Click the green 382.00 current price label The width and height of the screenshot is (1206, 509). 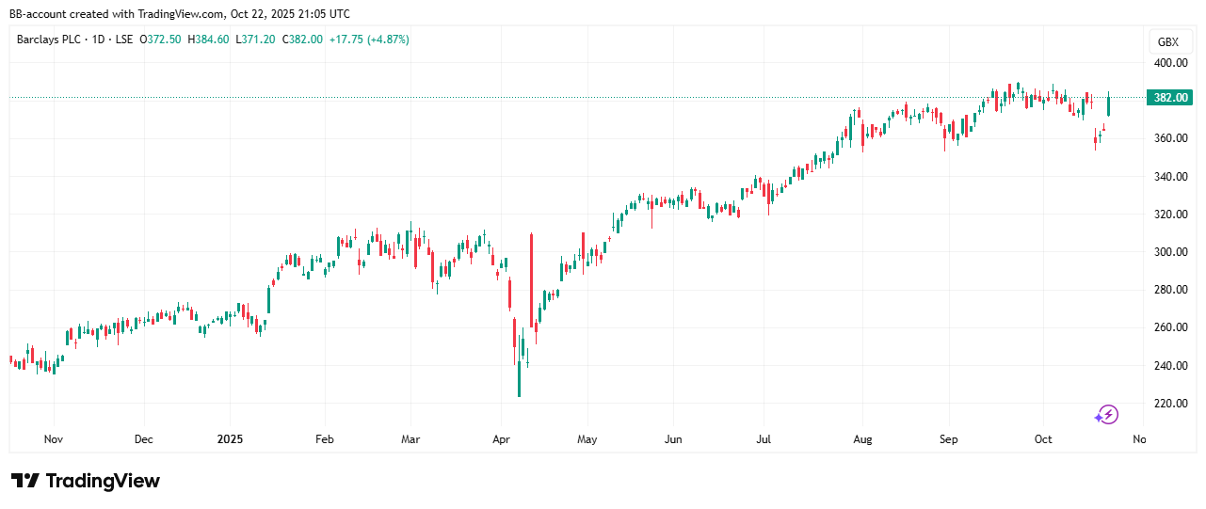point(1170,97)
